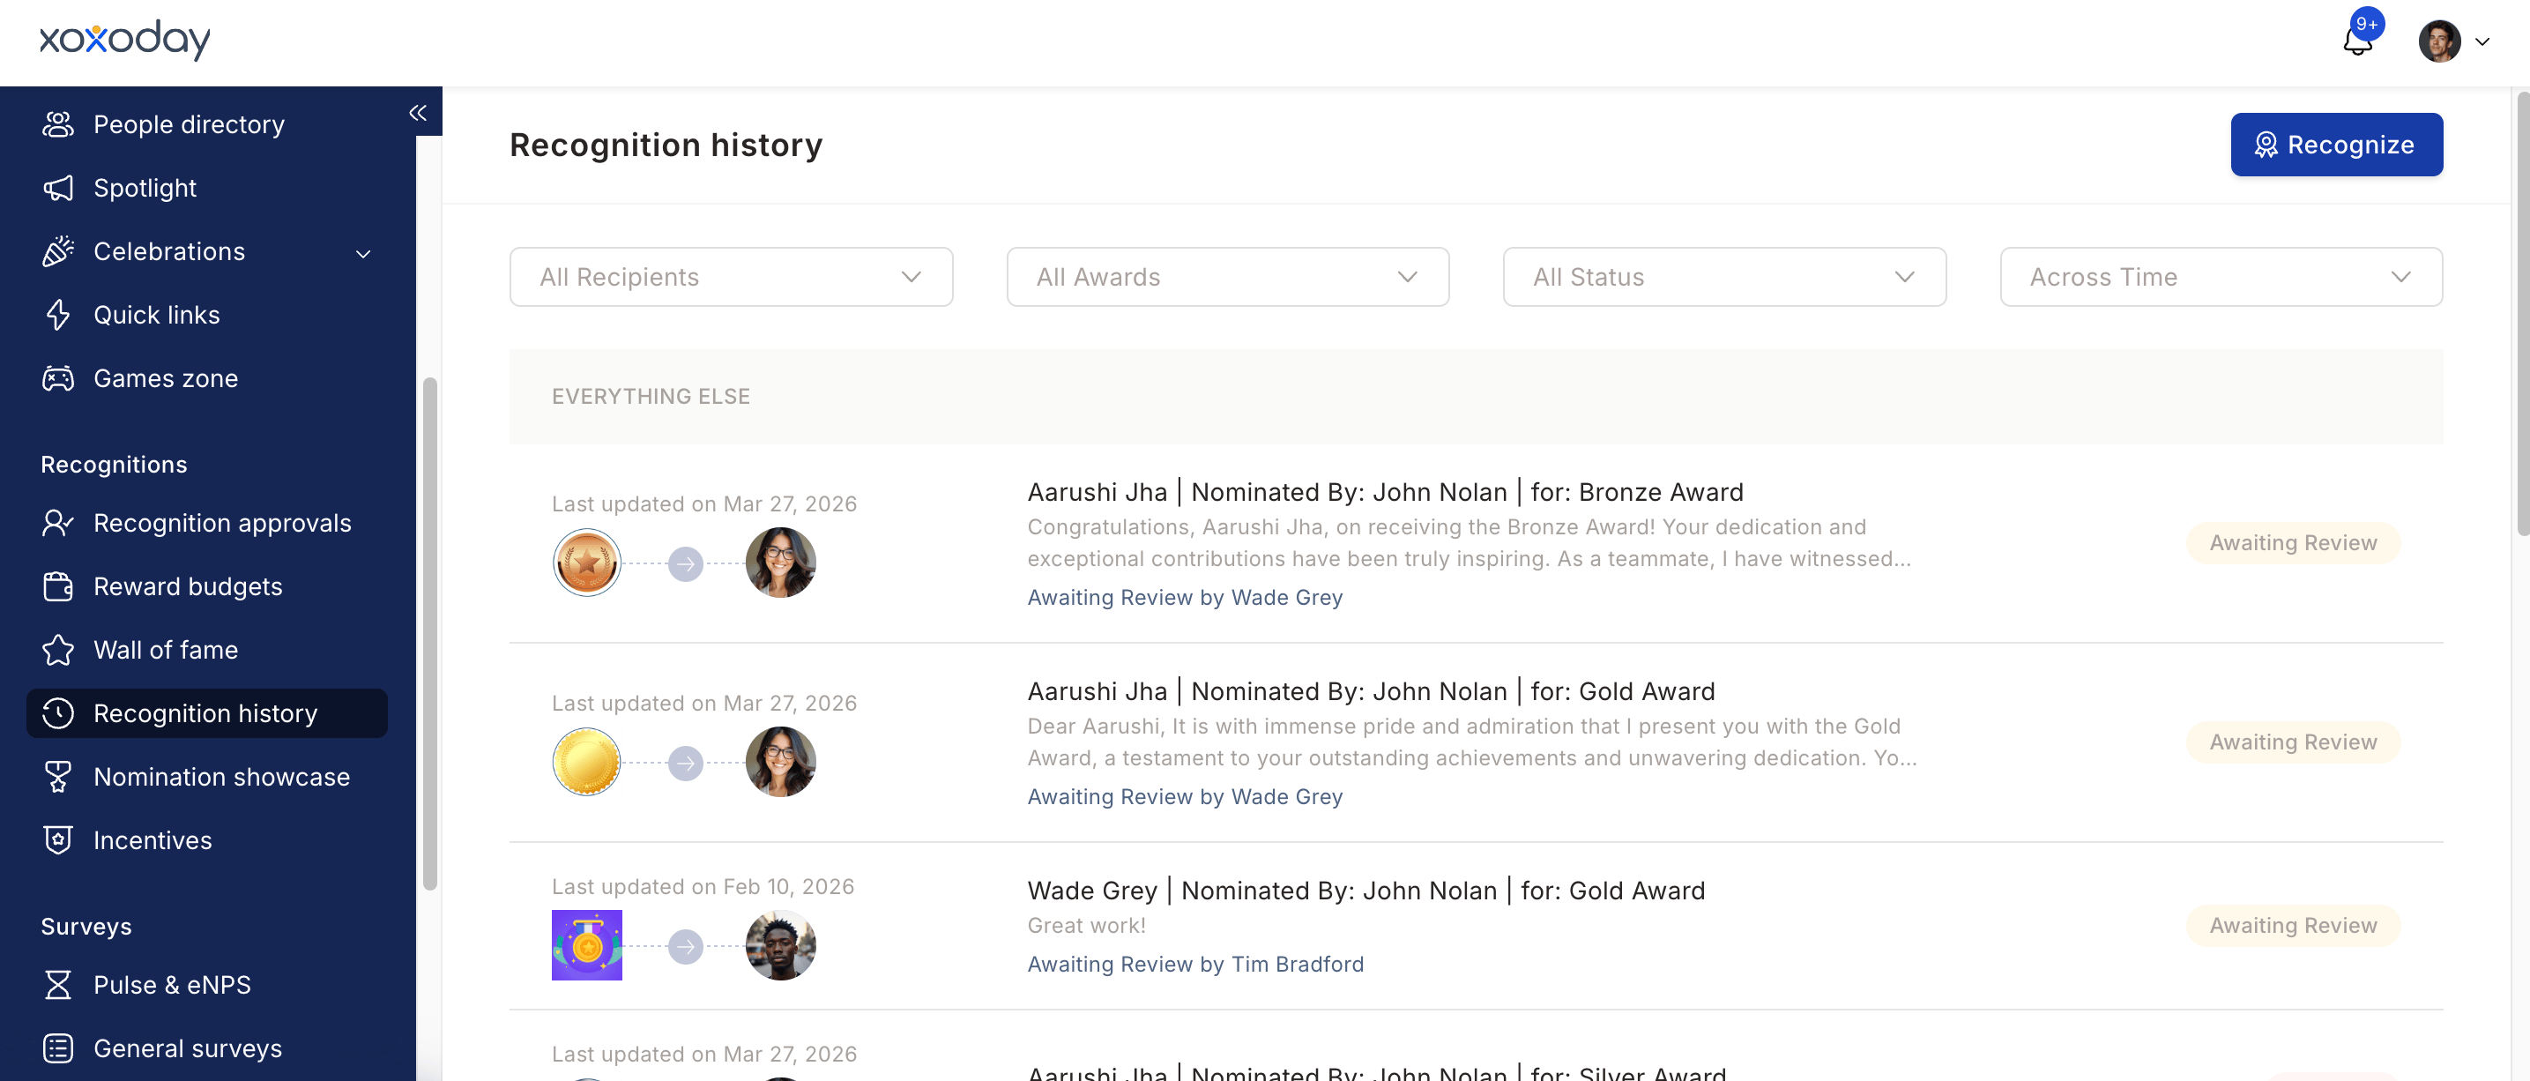Click Aarushi Jha's avatar in Gold Award row
The image size is (2530, 1081).
click(x=781, y=763)
